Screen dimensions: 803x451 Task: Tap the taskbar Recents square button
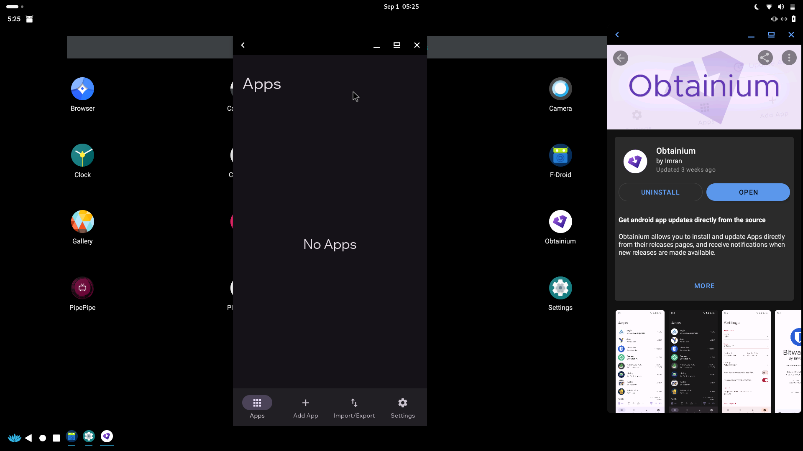tap(56, 438)
